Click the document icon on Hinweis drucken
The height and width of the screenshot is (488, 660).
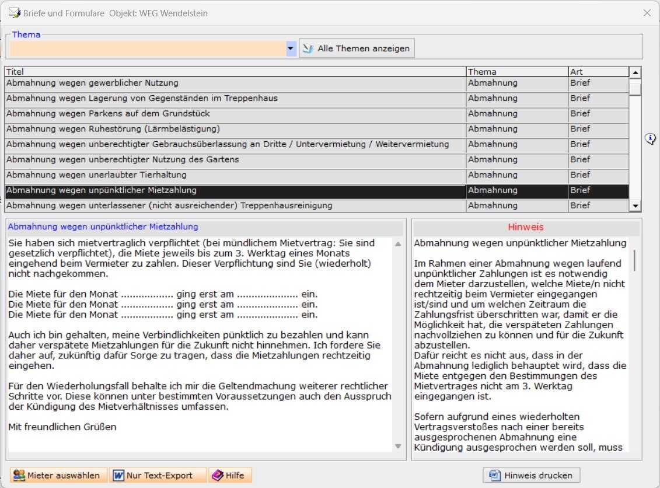click(x=494, y=475)
